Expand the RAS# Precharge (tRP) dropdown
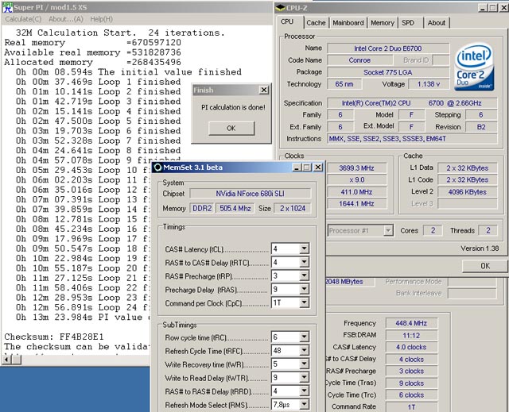The height and width of the screenshot is (412, 509). click(304, 275)
